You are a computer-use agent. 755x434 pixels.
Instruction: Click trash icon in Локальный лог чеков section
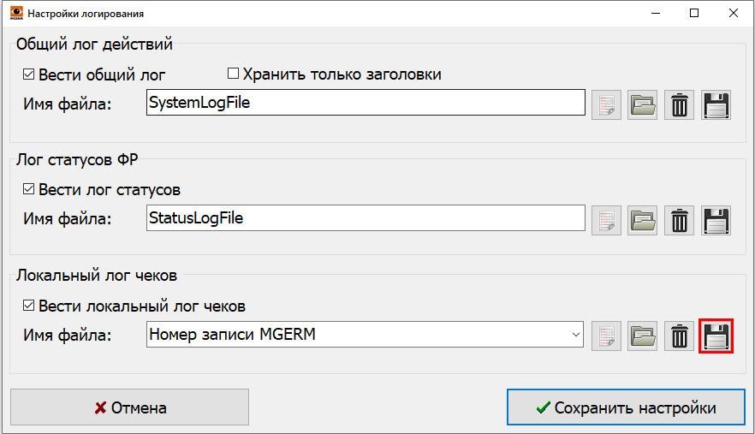(x=679, y=336)
